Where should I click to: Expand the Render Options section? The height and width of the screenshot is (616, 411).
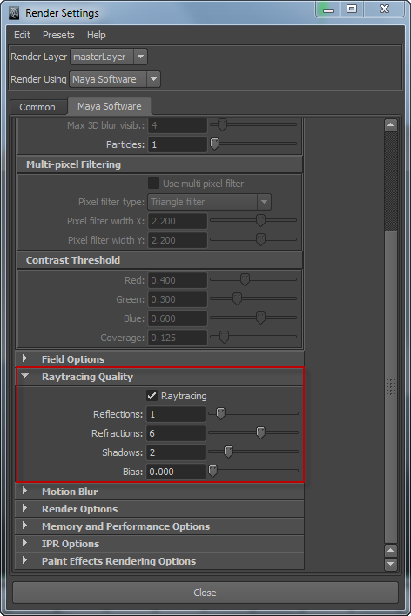tap(24, 508)
